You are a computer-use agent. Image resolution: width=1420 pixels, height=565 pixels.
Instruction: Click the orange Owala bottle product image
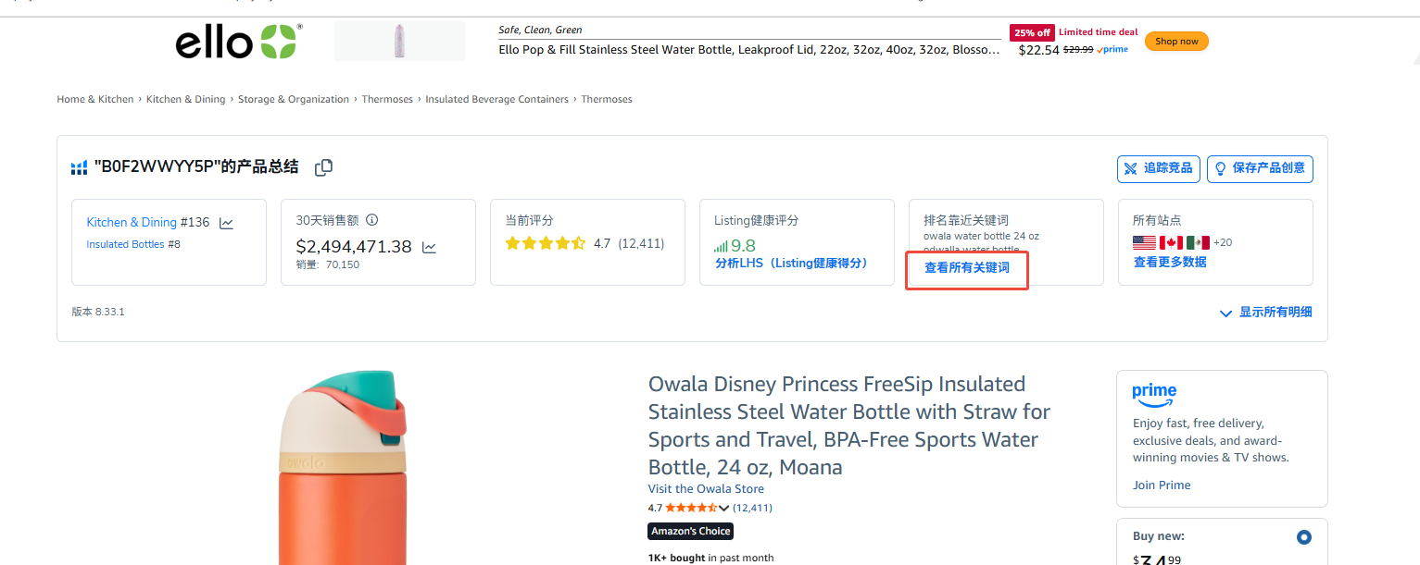[x=342, y=472]
